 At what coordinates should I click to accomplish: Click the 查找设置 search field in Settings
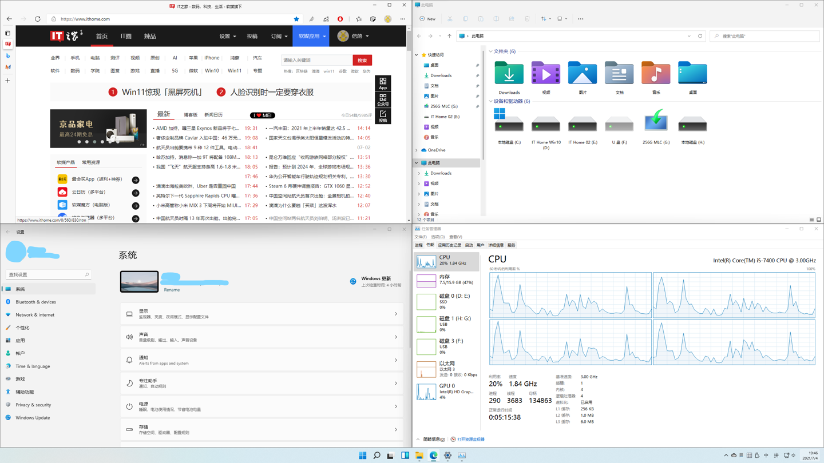48,275
